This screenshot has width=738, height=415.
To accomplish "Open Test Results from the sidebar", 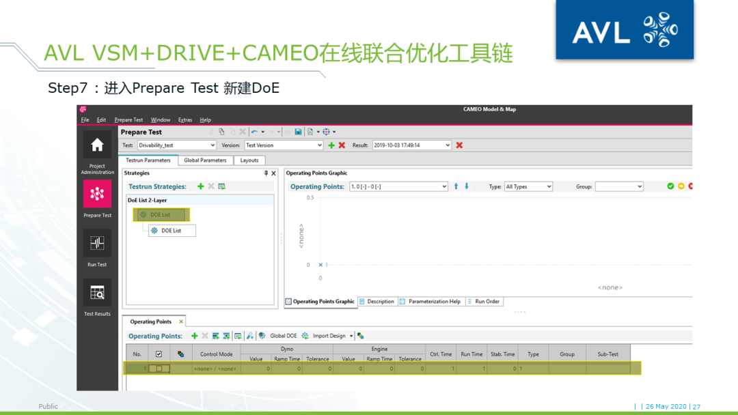I will click(x=97, y=294).
